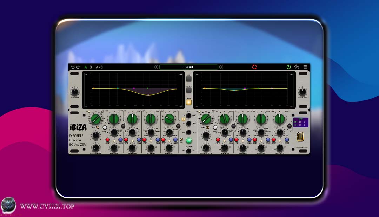Click the CAL calibration screw
The height and width of the screenshot is (217, 379).
[x=181, y=140]
